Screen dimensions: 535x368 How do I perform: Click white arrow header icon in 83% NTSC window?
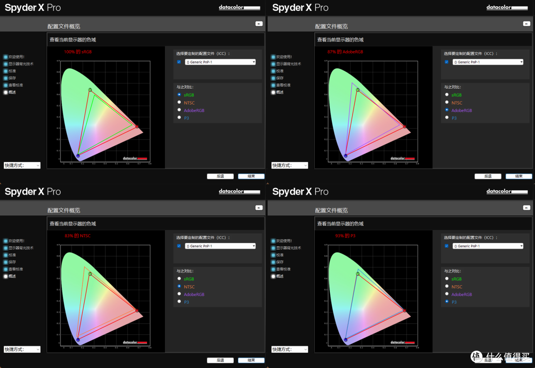pyautogui.click(x=259, y=208)
